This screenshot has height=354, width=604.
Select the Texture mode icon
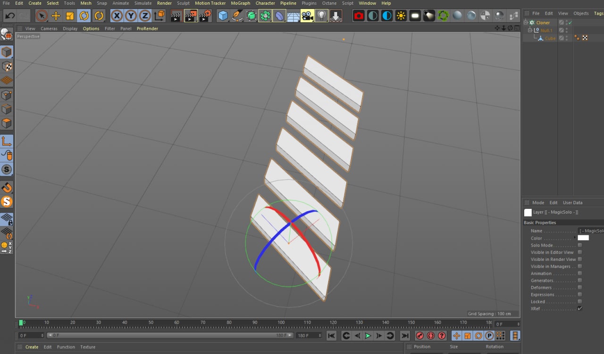tap(7, 66)
